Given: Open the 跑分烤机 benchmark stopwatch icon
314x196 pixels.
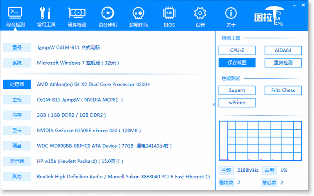Looking at the screenshot, I should [108, 13].
